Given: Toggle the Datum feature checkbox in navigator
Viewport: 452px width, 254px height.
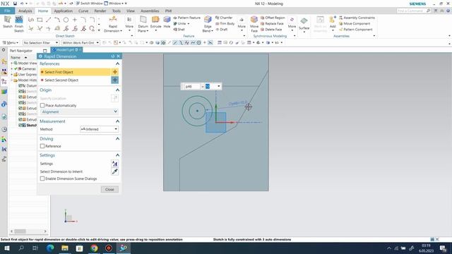Looking at the screenshot, I should click(x=20, y=86).
